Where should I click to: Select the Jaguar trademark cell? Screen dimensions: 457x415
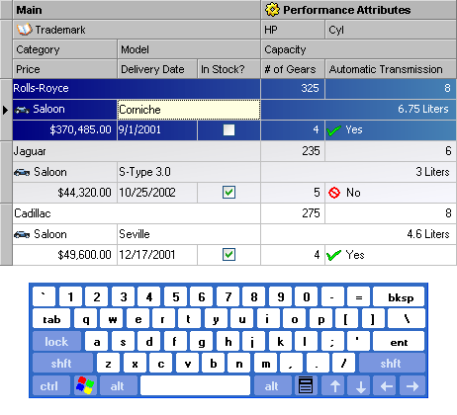pyautogui.click(x=137, y=151)
